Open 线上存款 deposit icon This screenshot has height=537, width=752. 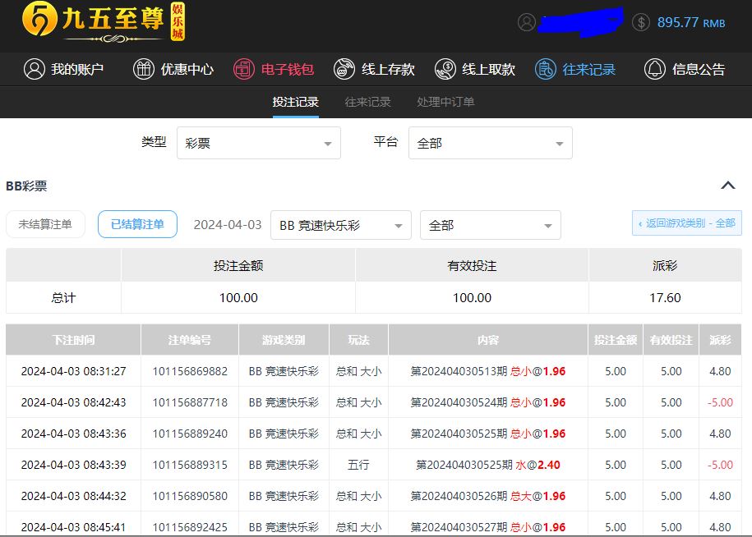point(344,69)
